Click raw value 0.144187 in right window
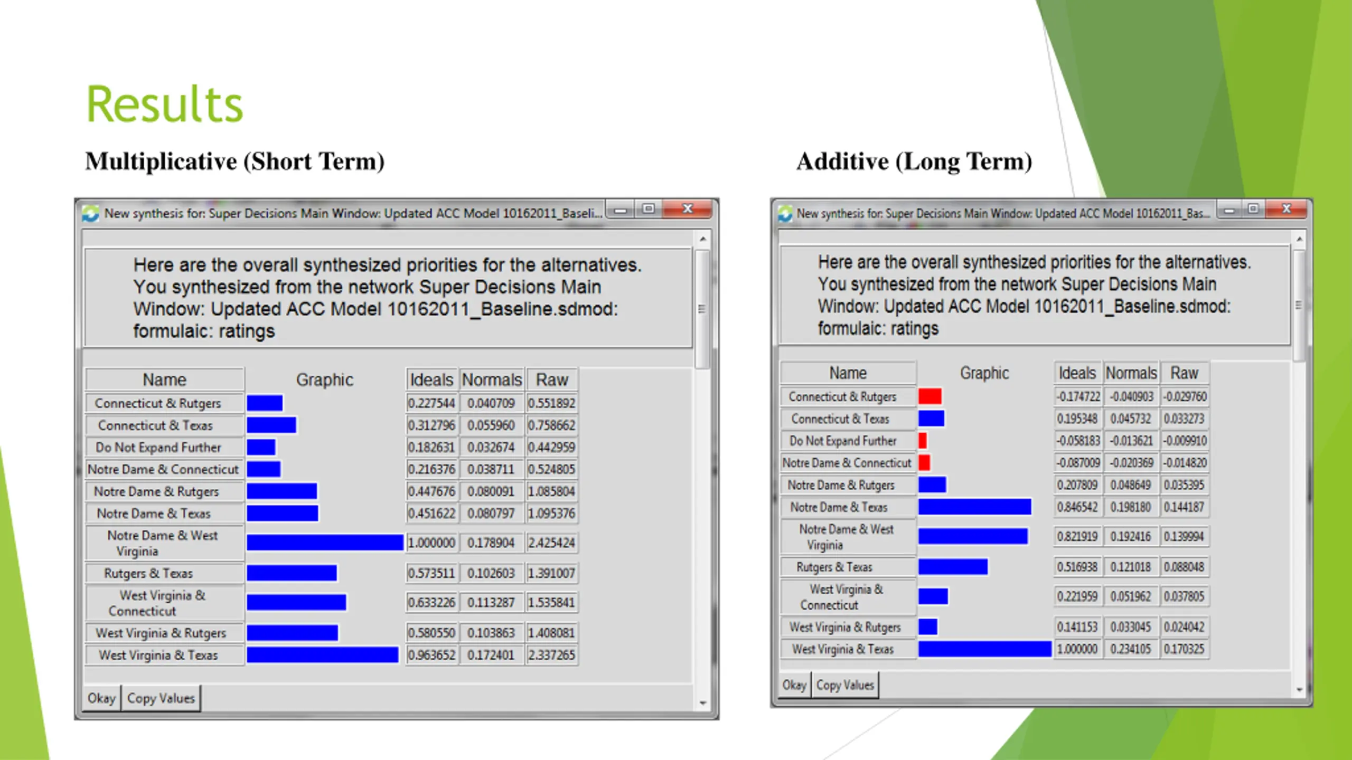This screenshot has width=1352, height=760. coord(1184,507)
